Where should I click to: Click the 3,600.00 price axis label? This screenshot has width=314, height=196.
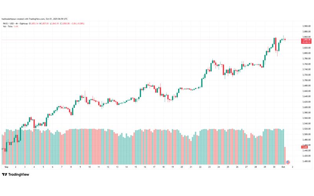pyautogui.click(x=307, y=107)
